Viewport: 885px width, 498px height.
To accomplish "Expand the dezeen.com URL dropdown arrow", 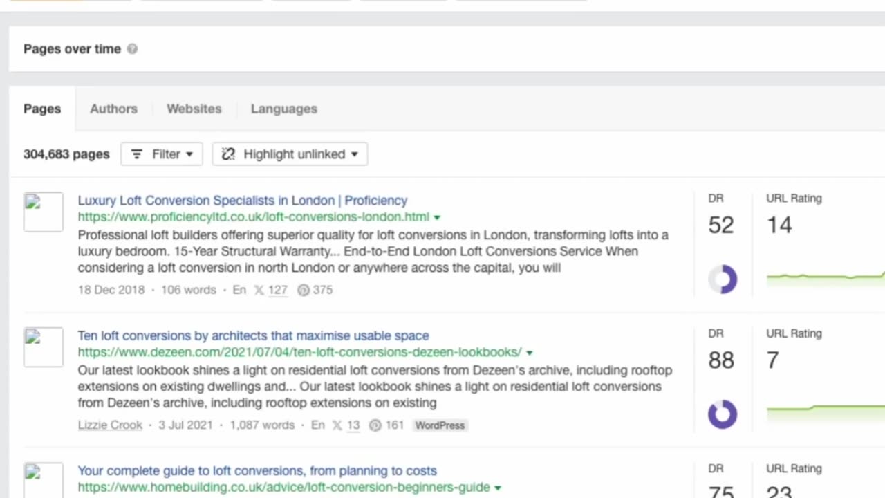I will [x=530, y=353].
